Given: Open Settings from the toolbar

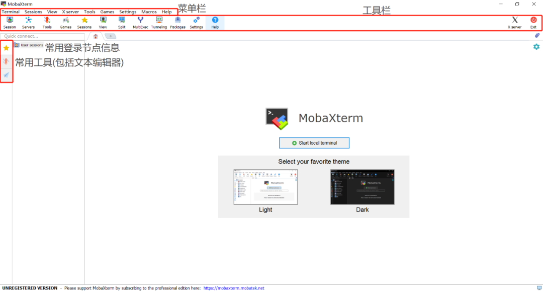Looking at the screenshot, I should tap(196, 22).
